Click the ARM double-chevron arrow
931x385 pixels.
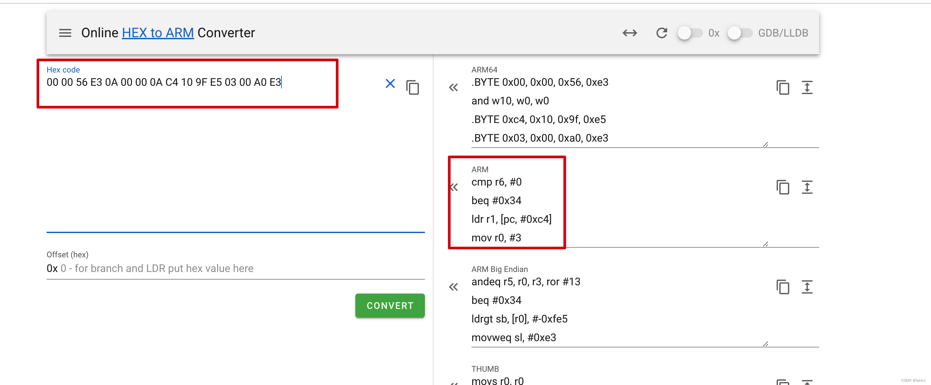point(454,187)
